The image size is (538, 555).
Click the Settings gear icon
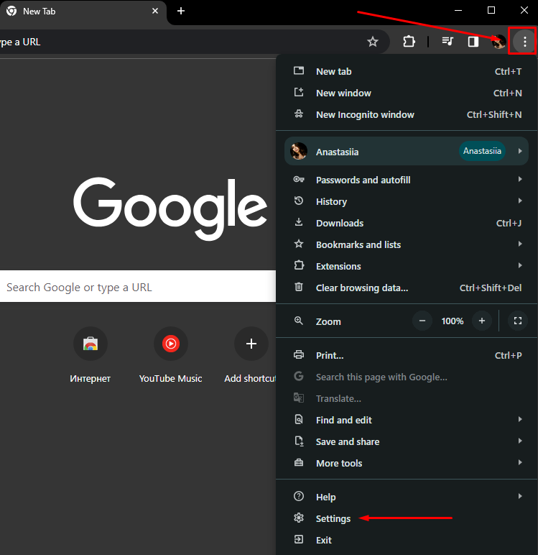pos(299,518)
